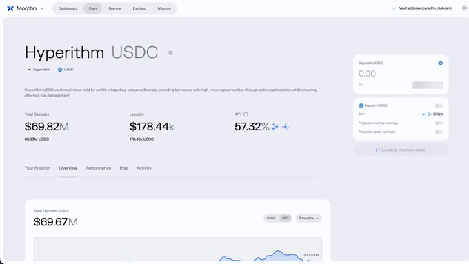The width and height of the screenshot is (469, 264).
Task: Open the APY info icon
Action: [x=246, y=114]
